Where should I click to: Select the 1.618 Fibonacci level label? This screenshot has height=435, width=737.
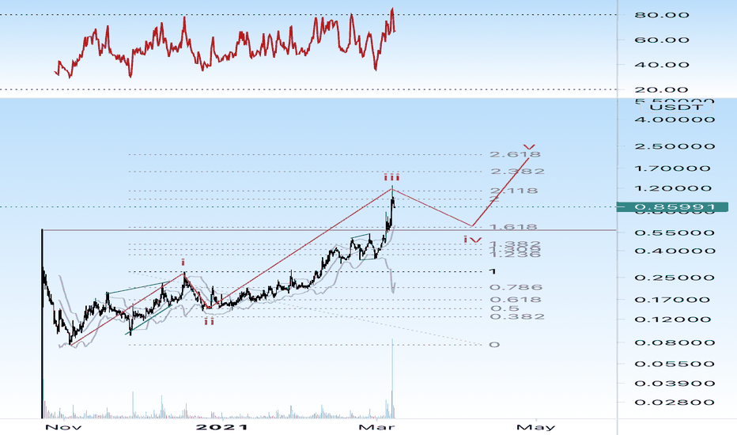(513, 227)
